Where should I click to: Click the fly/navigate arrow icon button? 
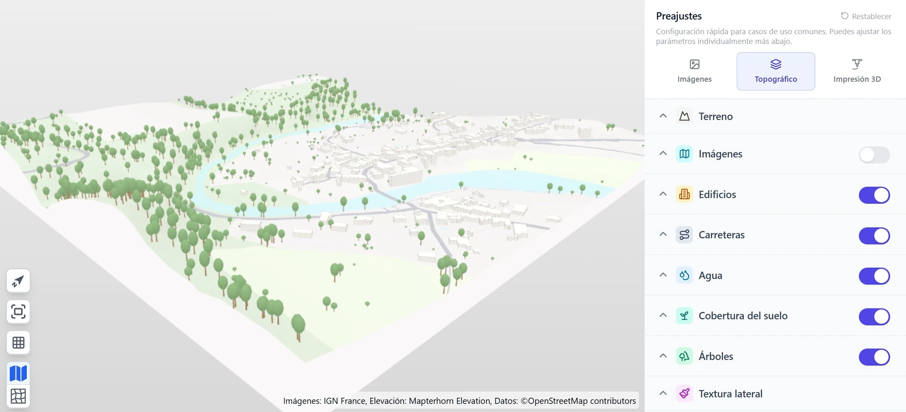coord(18,280)
